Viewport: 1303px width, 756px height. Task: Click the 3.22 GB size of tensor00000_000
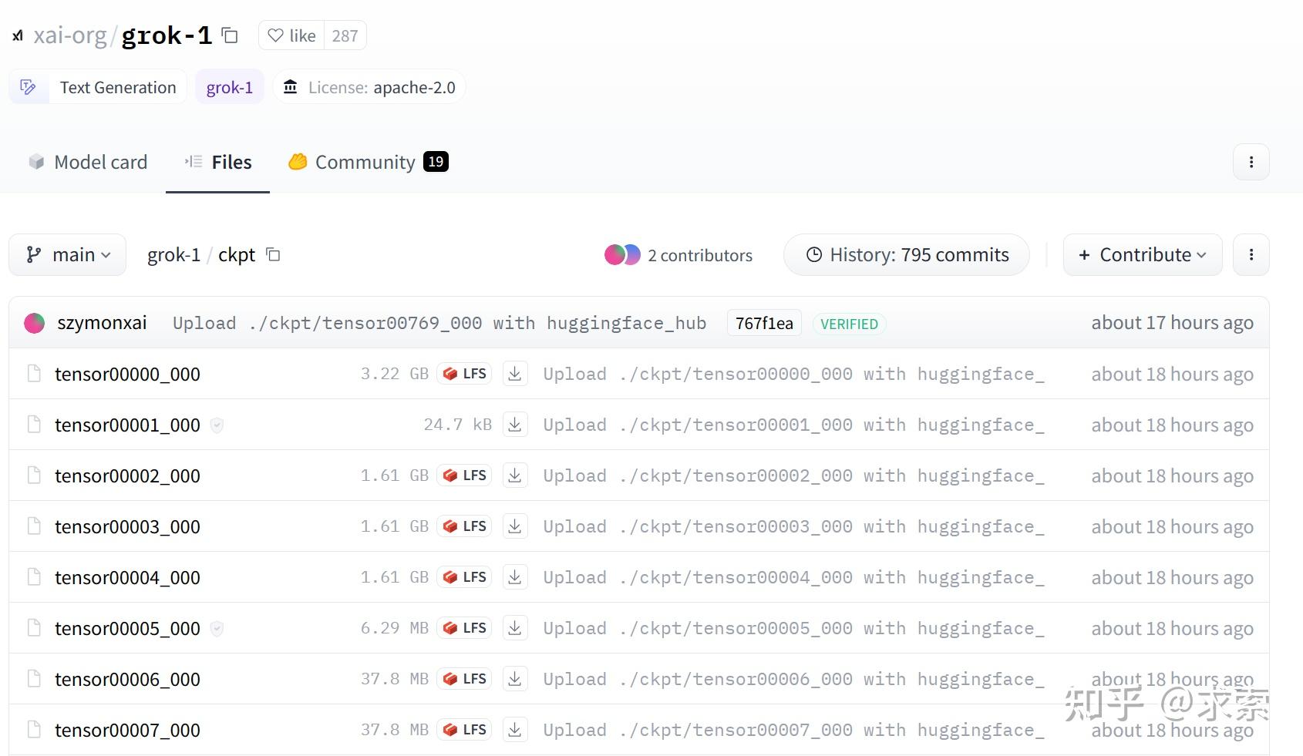(x=395, y=374)
